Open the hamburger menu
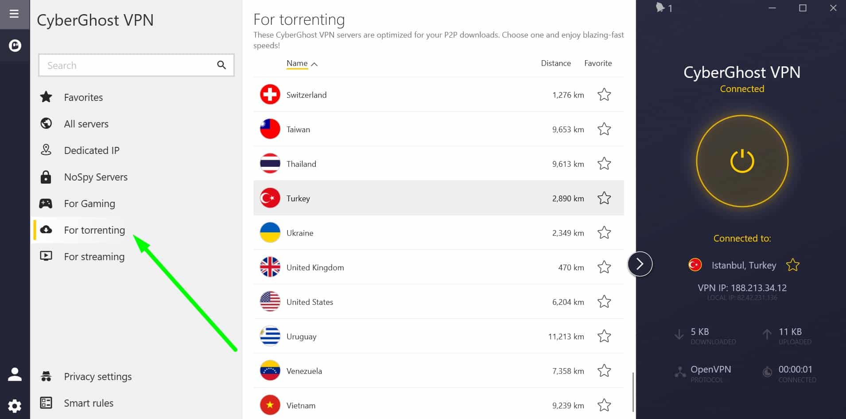846x419 pixels. point(14,14)
